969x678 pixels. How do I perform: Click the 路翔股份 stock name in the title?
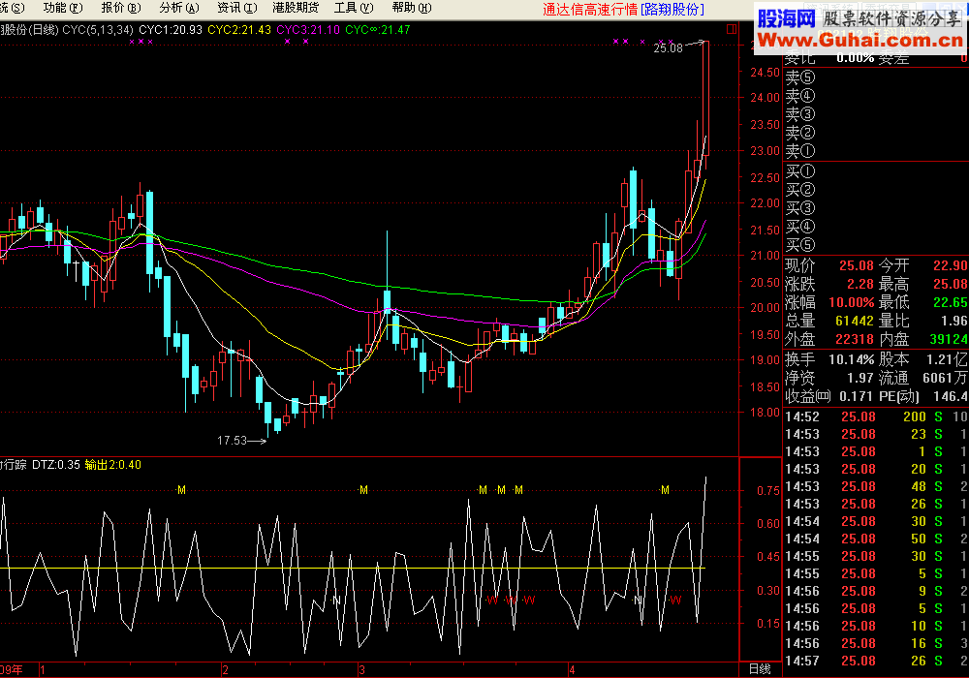[x=672, y=10]
